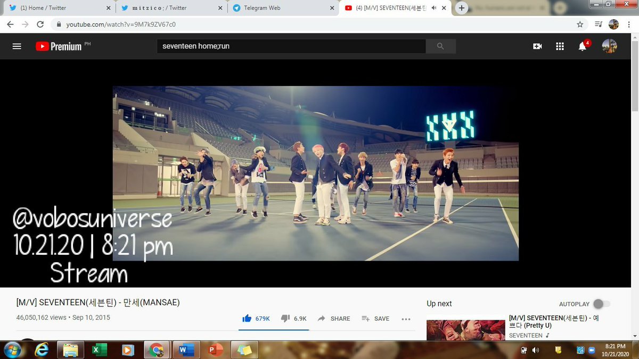Open the more actions ellipsis below video
The height and width of the screenshot is (359, 639).
[x=406, y=319]
